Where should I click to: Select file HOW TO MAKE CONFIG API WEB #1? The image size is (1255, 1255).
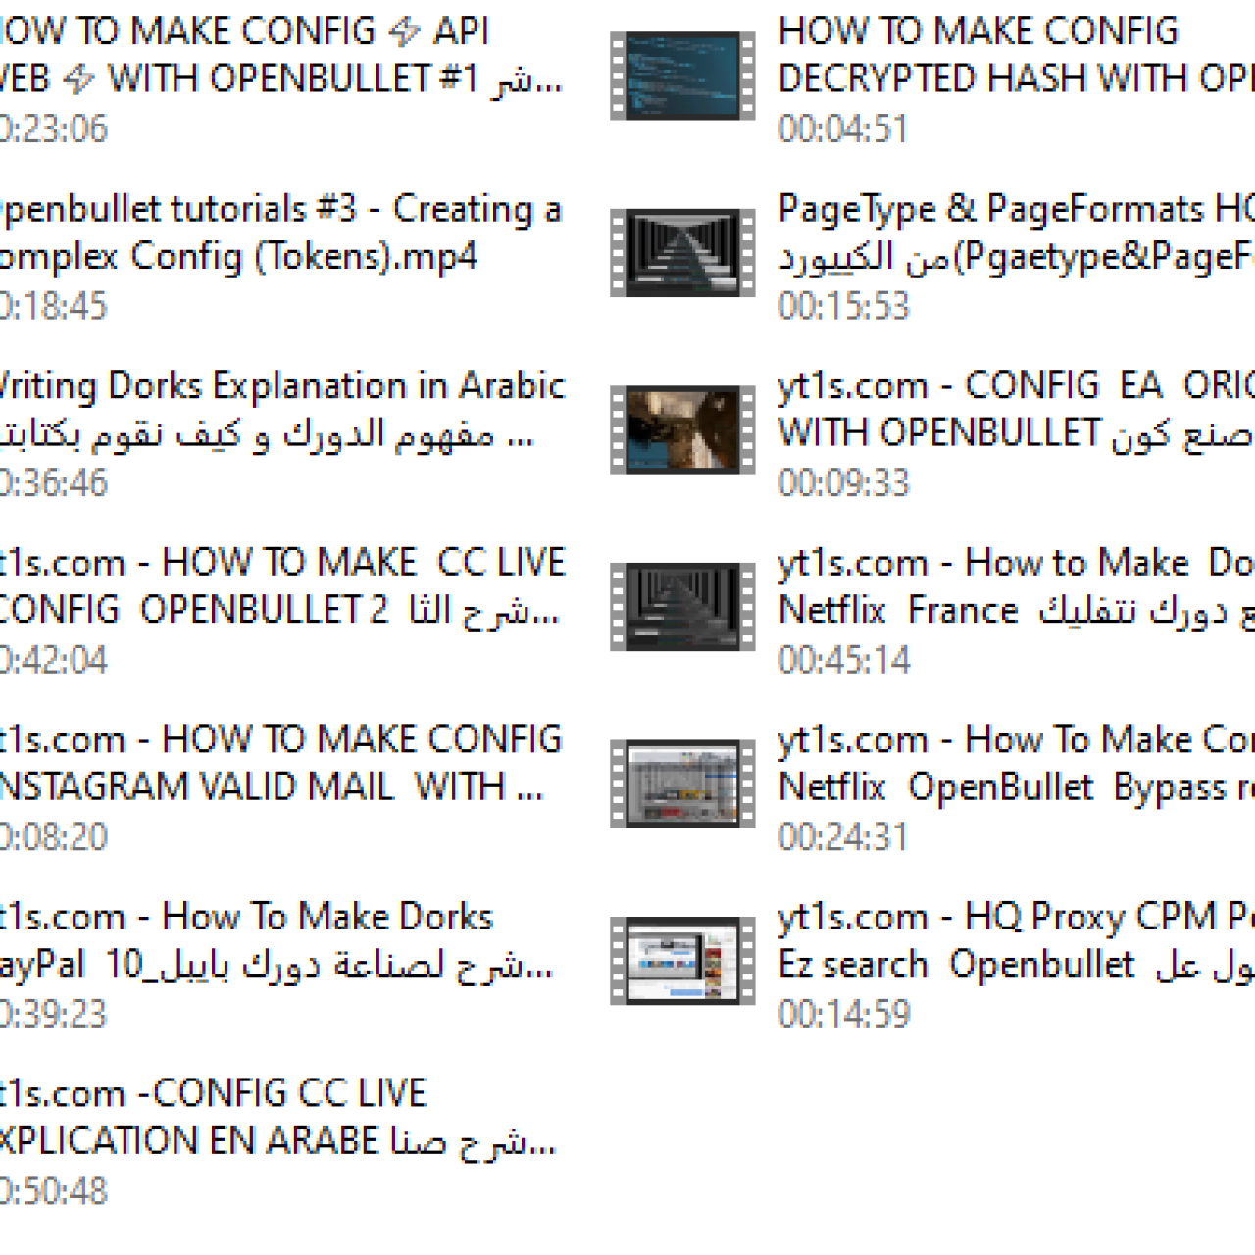[281, 55]
